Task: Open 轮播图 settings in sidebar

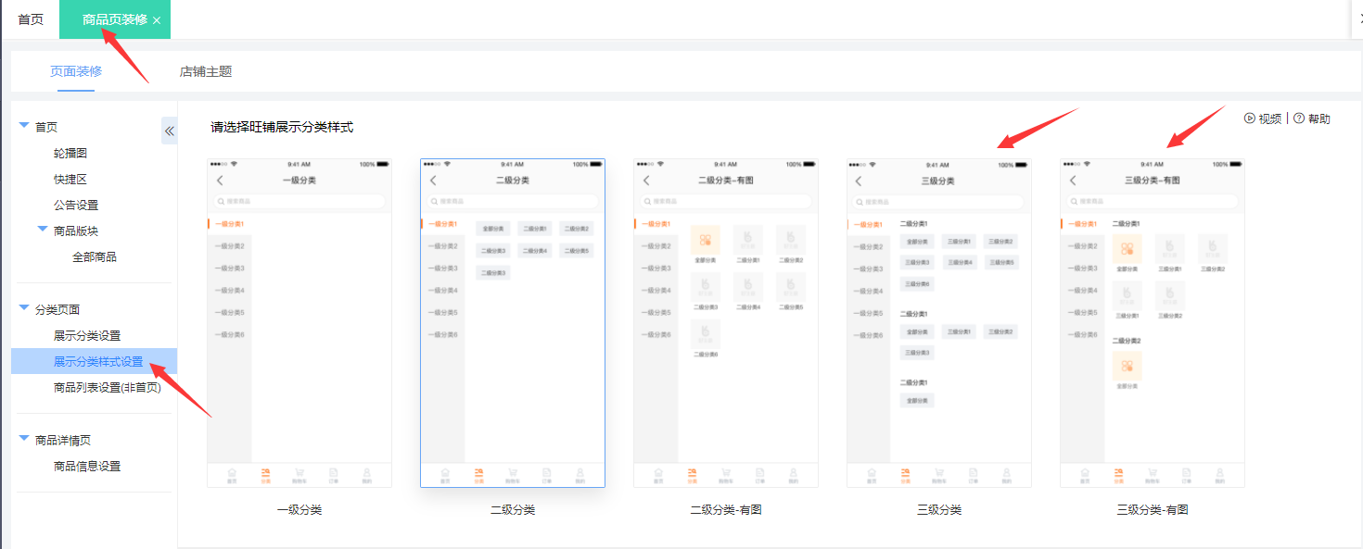Action: [x=70, y=153]
